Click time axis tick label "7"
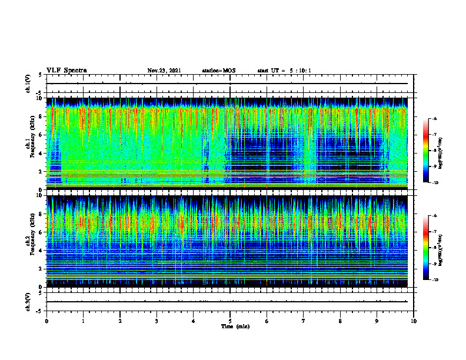 (x=304, y=321)
